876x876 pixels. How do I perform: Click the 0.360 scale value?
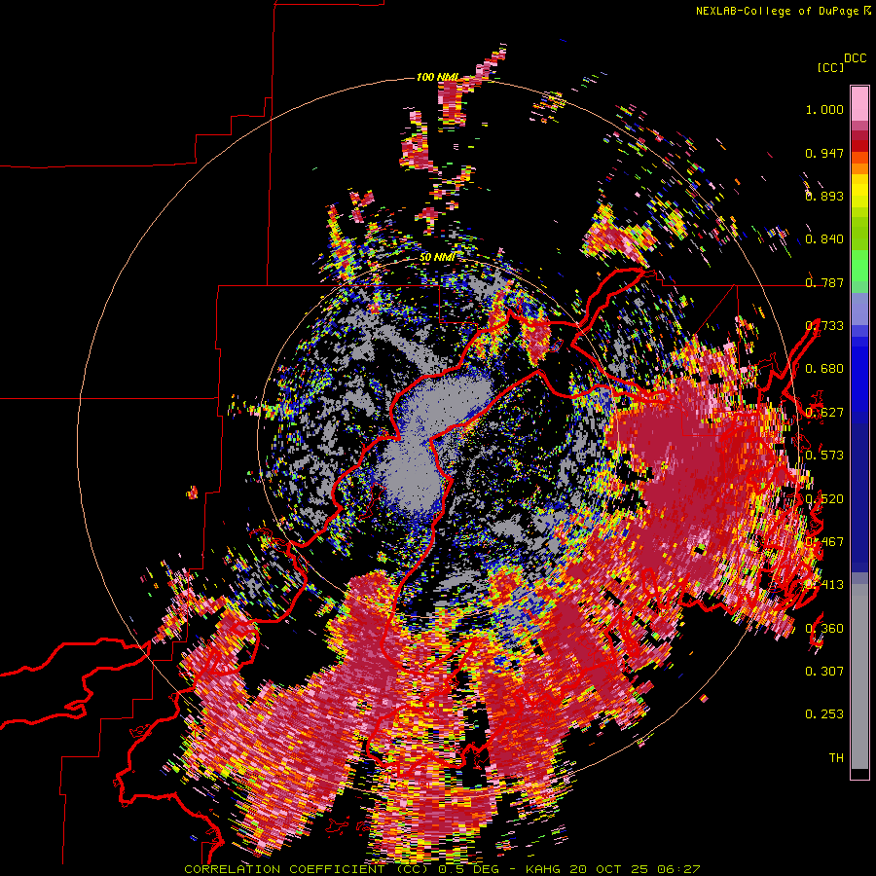824,628
